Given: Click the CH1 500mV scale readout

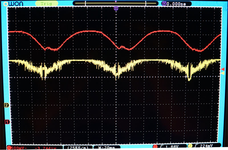Looking at the screenshot, I should pos(19,147).
